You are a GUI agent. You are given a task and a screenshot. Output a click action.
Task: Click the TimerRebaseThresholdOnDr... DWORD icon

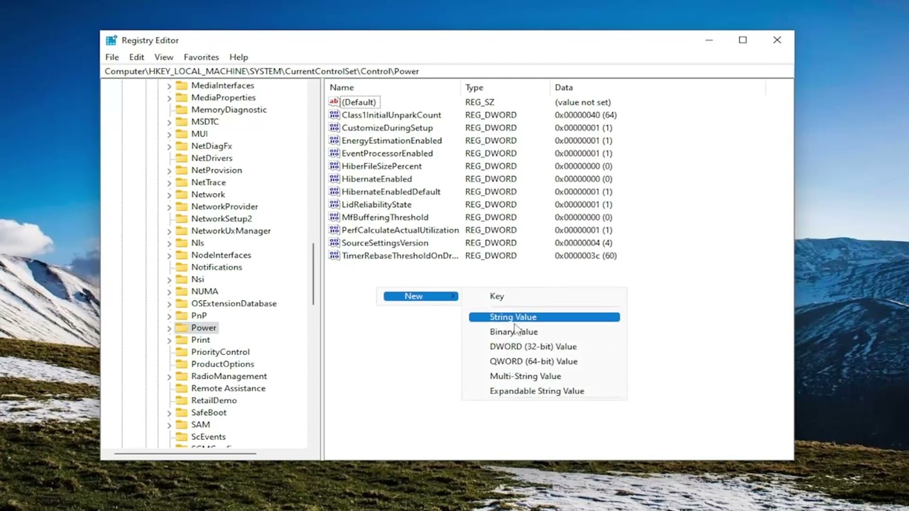coord(334,255)
